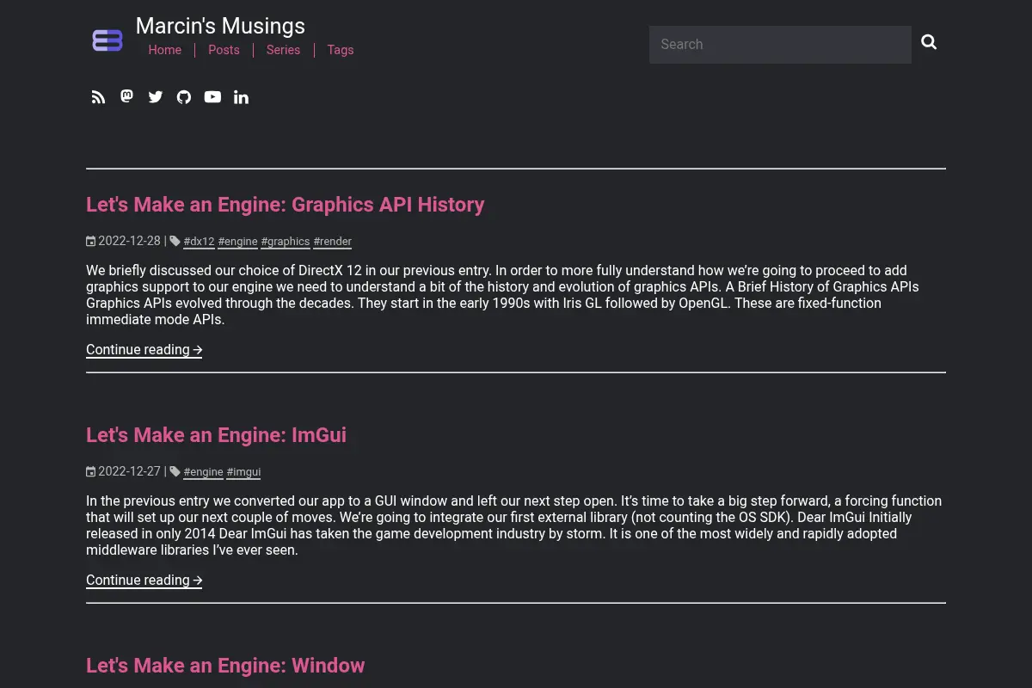
Task: Select the #dx12 tag
Action: point(199,242)
